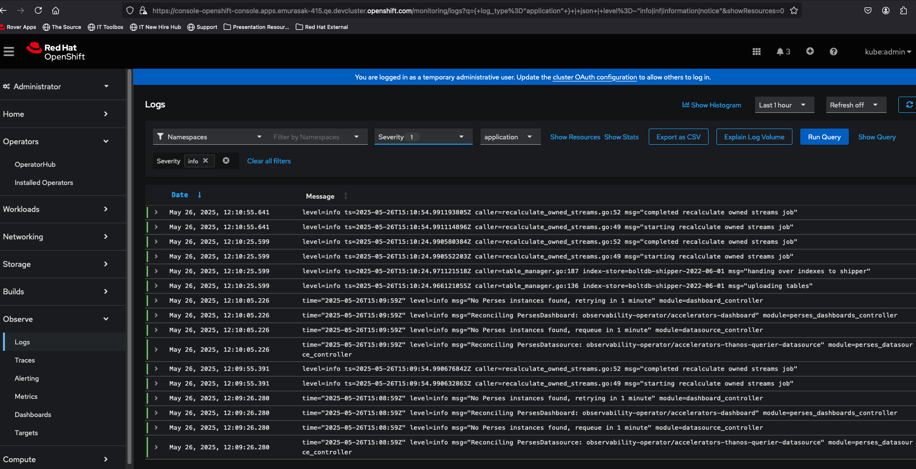Open the Severity filter dropdown

click(423, 137)
